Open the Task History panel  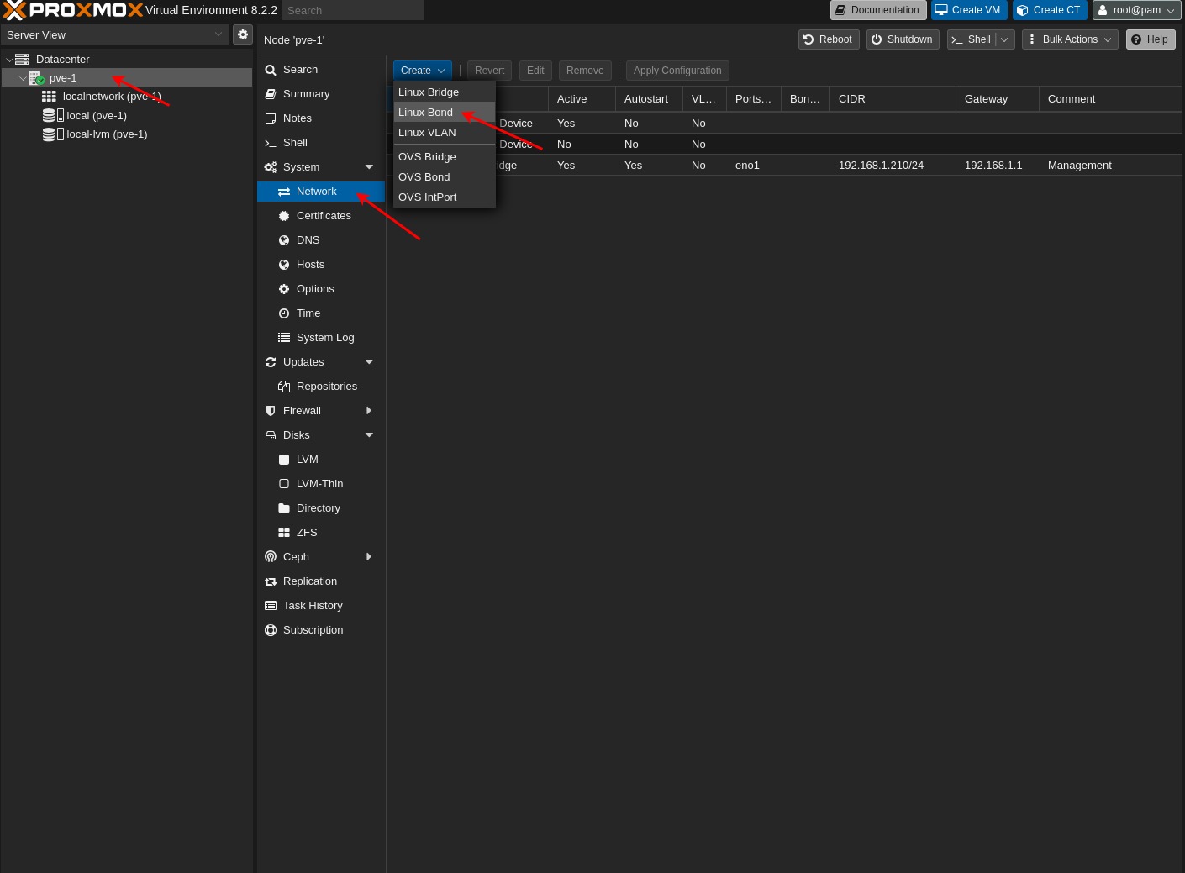313,606
